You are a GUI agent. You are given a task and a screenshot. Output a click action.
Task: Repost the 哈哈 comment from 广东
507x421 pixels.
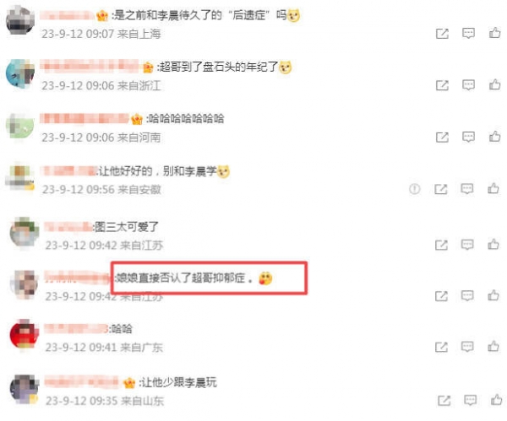point(441,347)
